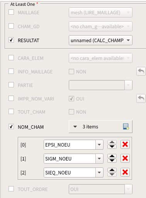Enable the CARA_ELEM checkbox

point(11,58)
